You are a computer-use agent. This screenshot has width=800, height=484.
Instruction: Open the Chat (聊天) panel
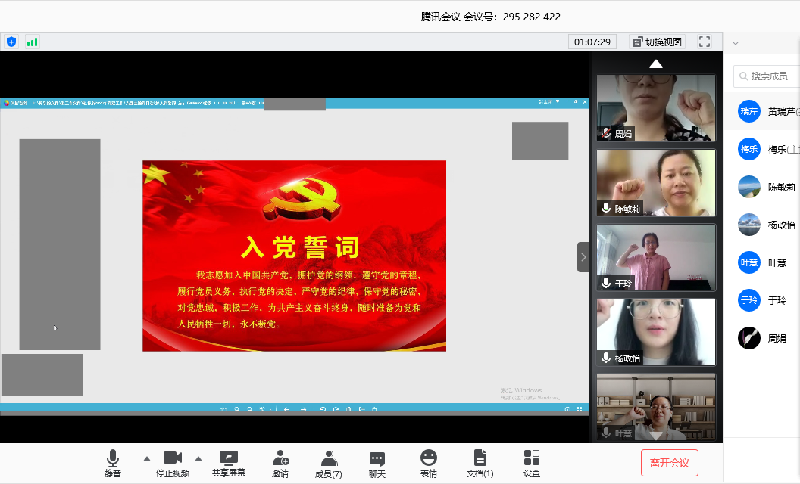click(x=377, y=464)
